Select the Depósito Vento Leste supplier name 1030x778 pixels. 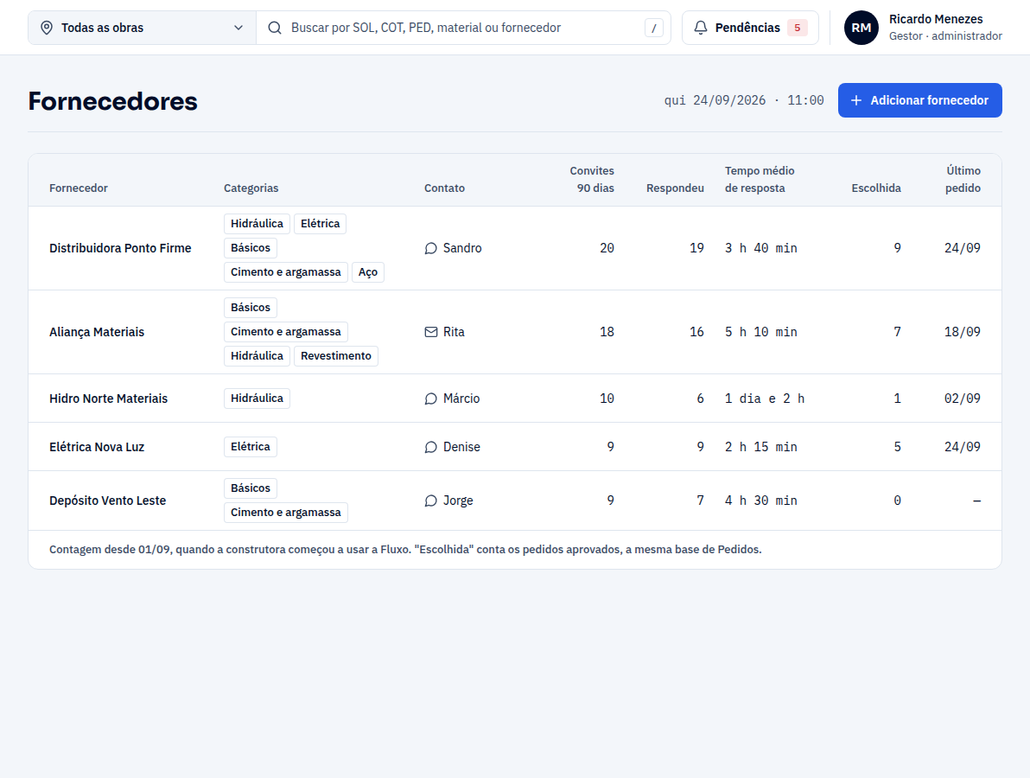coord(108,501)
